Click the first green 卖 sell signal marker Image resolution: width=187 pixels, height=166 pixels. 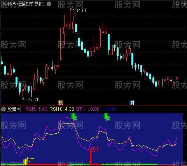pos(74,117)
